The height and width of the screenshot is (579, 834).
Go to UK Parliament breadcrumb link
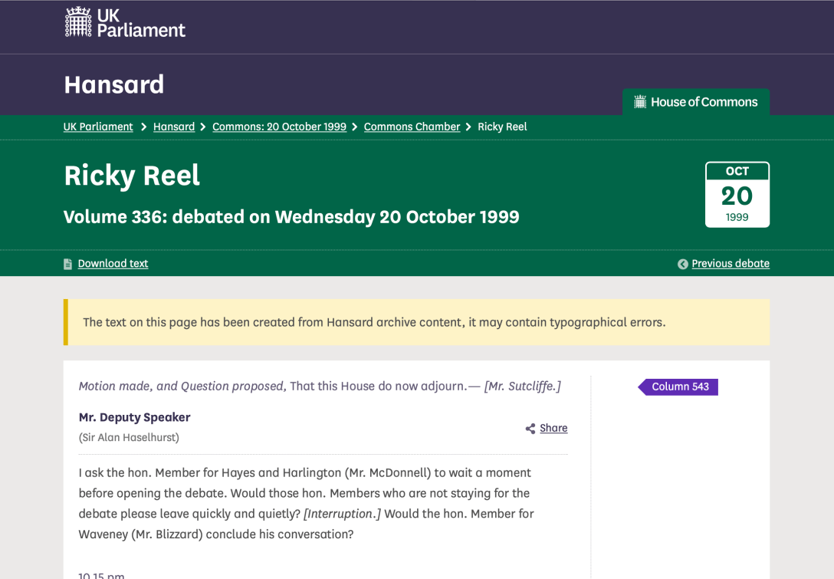coord(98,127)
